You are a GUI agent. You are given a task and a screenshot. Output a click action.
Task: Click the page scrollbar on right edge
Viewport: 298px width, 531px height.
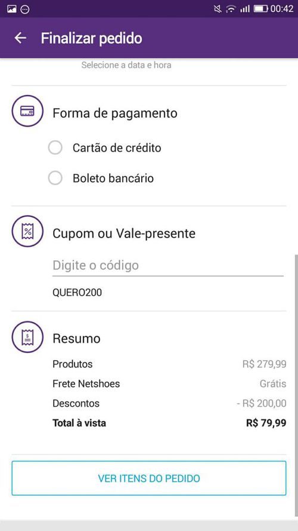296,354
